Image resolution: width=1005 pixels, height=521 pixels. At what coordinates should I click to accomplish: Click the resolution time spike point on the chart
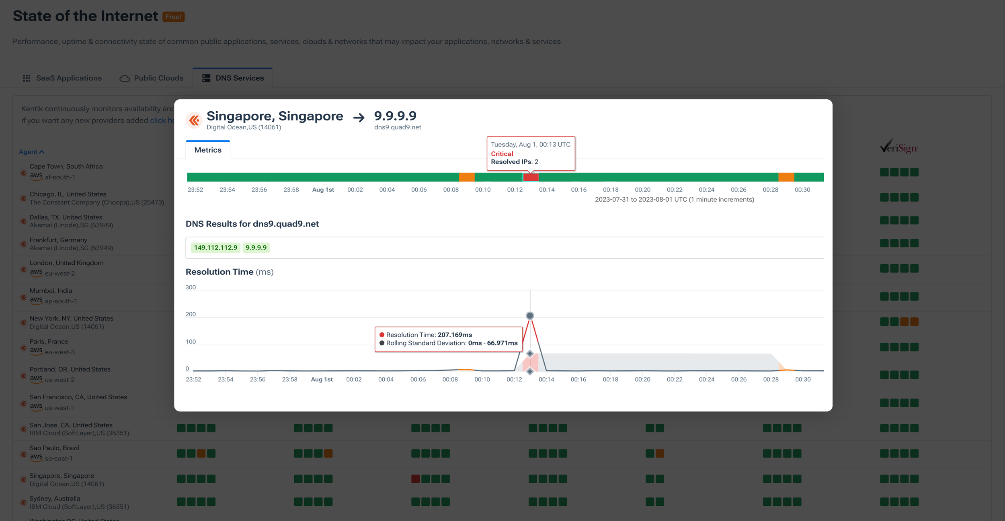pos(530,316)
